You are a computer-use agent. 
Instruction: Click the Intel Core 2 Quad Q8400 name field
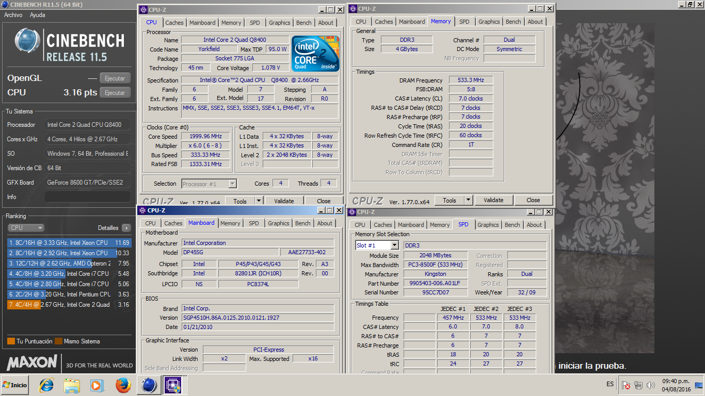235,40
